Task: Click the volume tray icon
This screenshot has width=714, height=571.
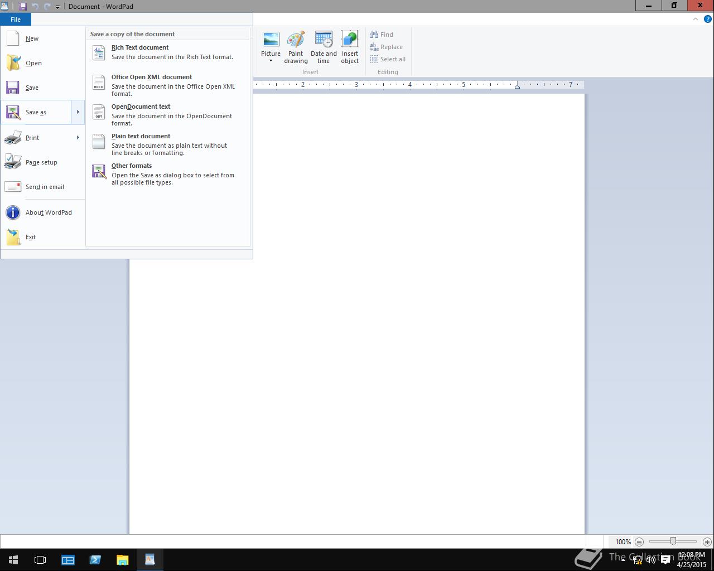Action: click(x=651, y=560)
